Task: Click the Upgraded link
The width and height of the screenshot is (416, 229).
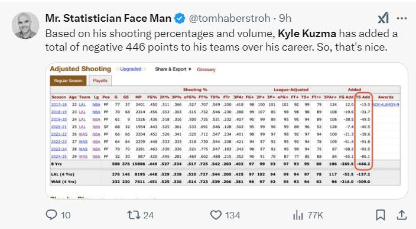Action: point(131,69)
